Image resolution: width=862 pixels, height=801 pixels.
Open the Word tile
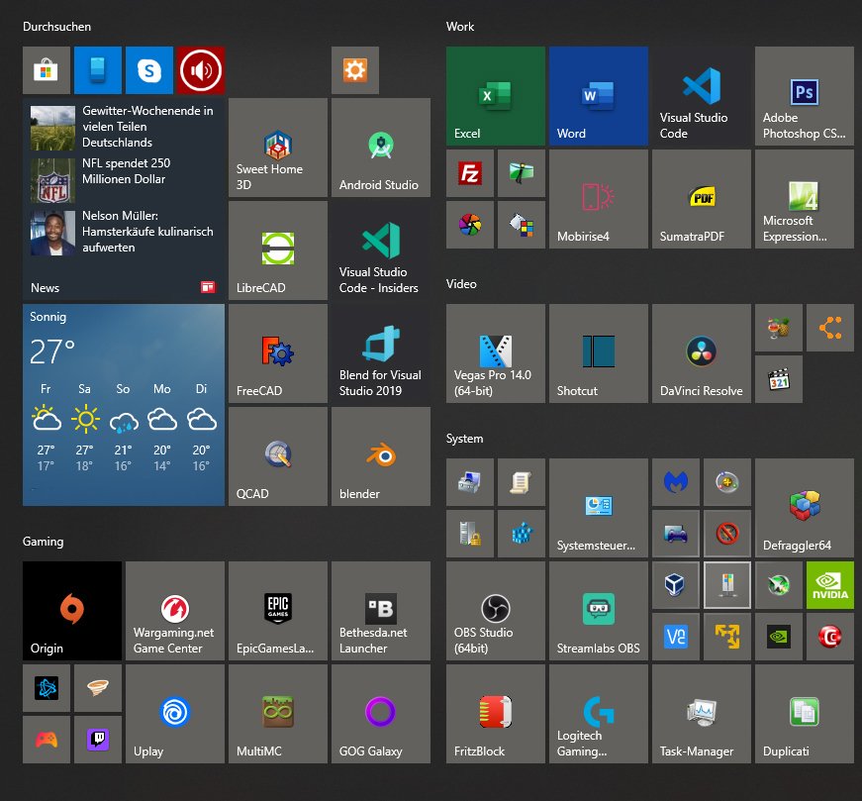pyautogui.click(x=598, y=96)
